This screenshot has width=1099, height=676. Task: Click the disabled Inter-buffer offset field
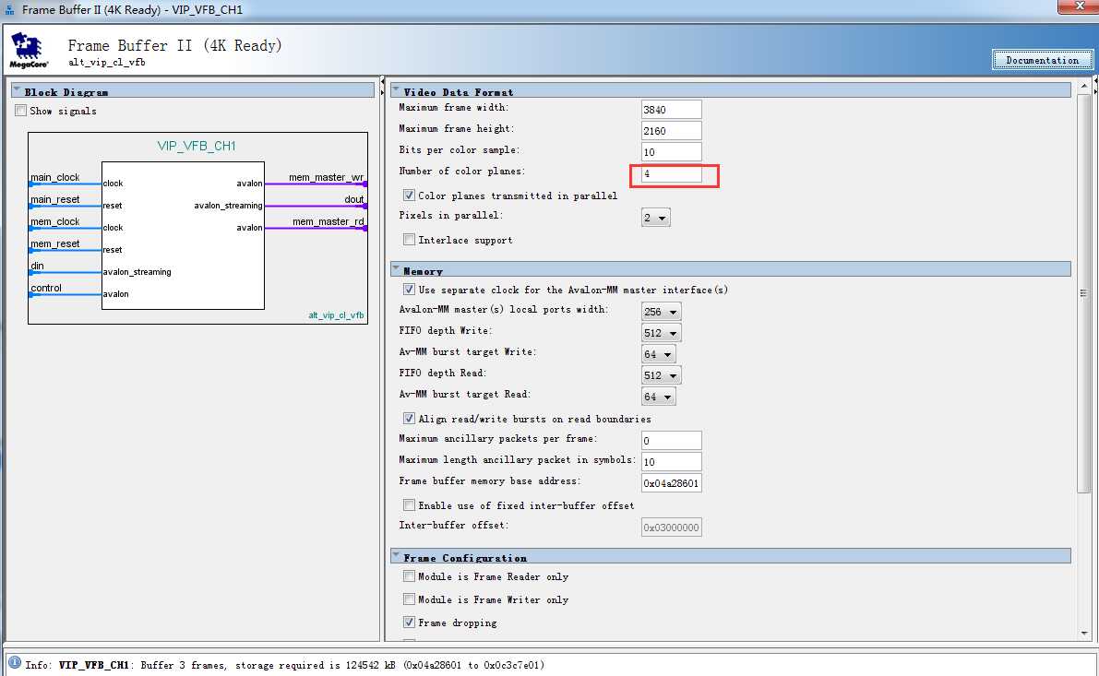(672, 527)
